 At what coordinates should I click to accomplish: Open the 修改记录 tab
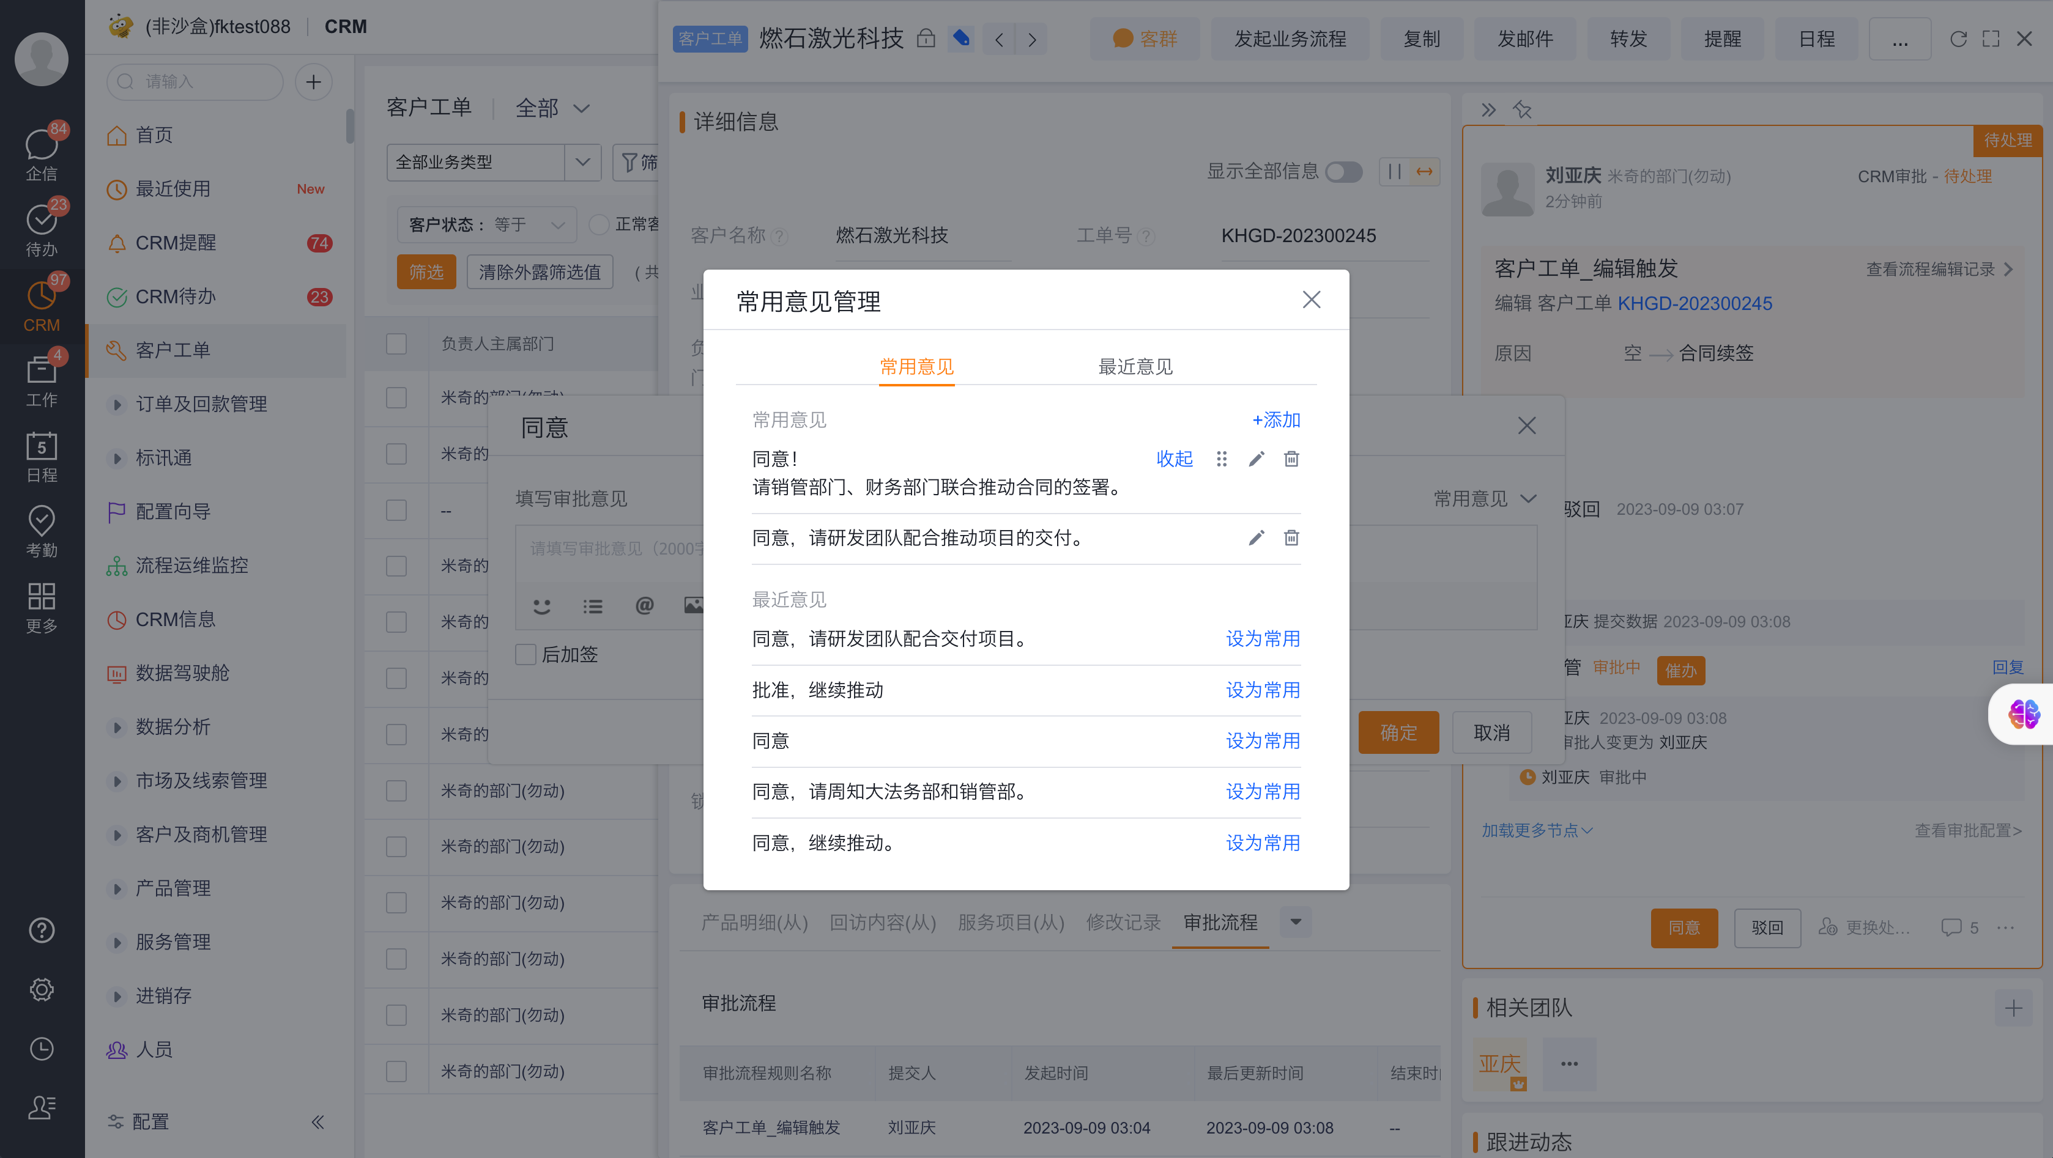[x=1123, y=922]
